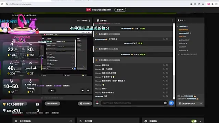Click the PCR668899 username on the 10-token tip
Image resolution: width=219 pixels, height=123 pixels.
[x=126, y=55]
